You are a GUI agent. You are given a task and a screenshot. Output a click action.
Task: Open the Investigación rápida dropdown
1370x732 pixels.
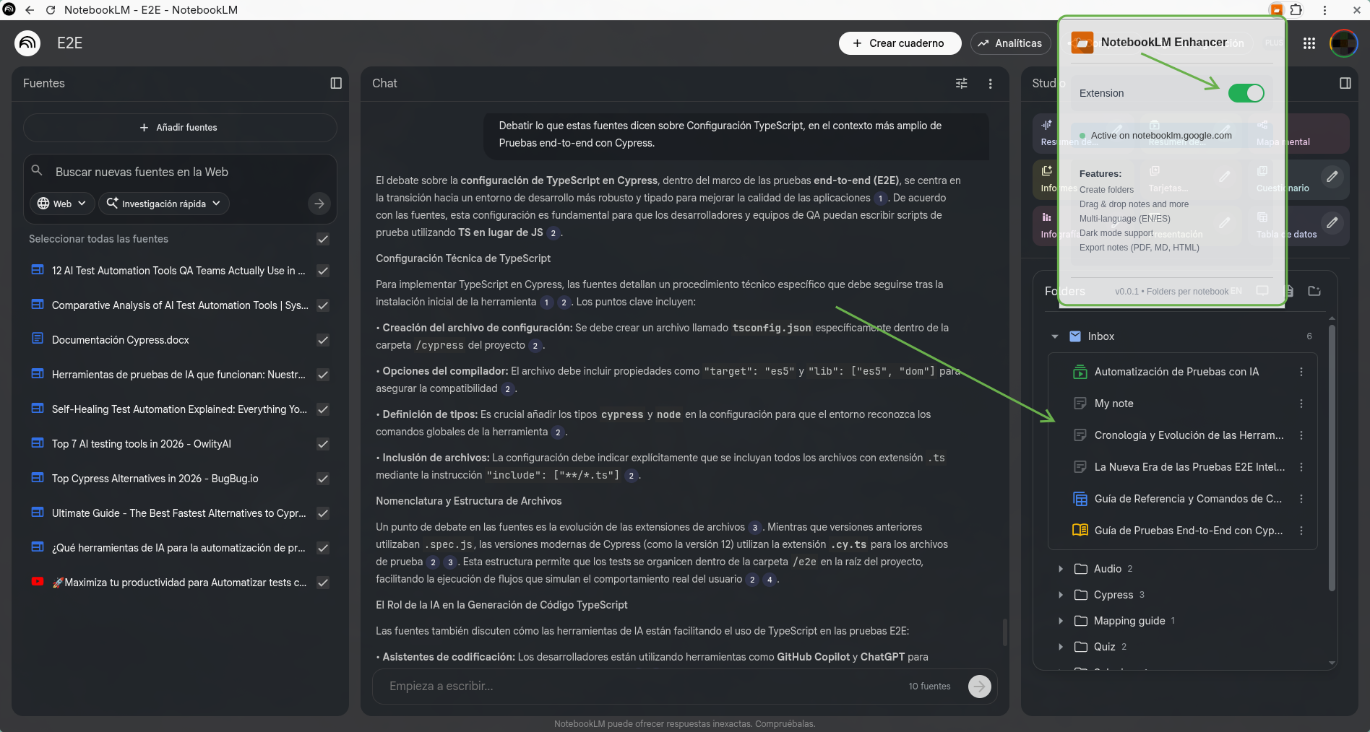coord(164,204)
